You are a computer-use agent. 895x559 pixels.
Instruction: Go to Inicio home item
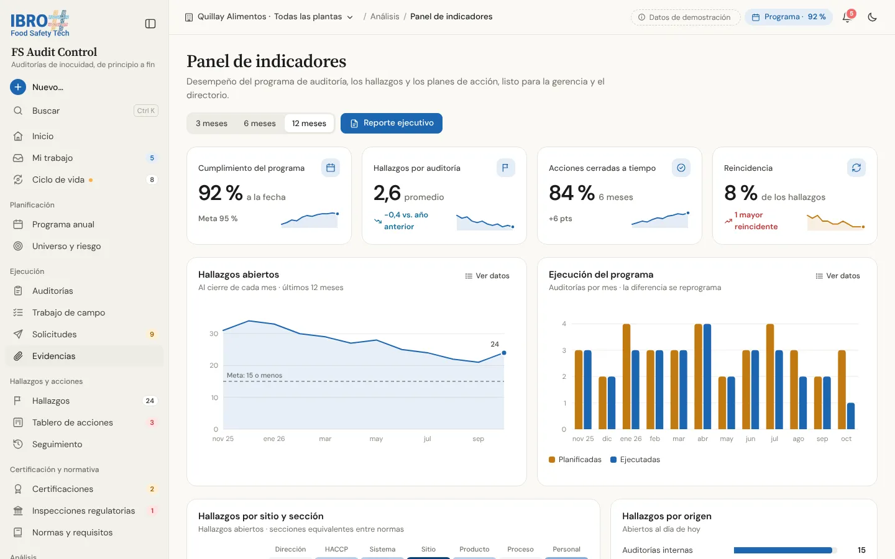(85, 136)
